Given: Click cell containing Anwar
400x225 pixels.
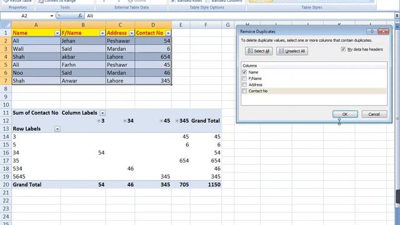Looking at the screenshot, I should (x=83, y=81).
